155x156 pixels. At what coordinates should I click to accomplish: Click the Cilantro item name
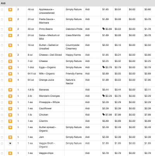(x=43, y=121)
